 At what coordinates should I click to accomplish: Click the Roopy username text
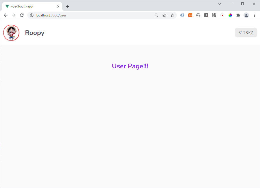pyautogui.click(x=35, y=33)
